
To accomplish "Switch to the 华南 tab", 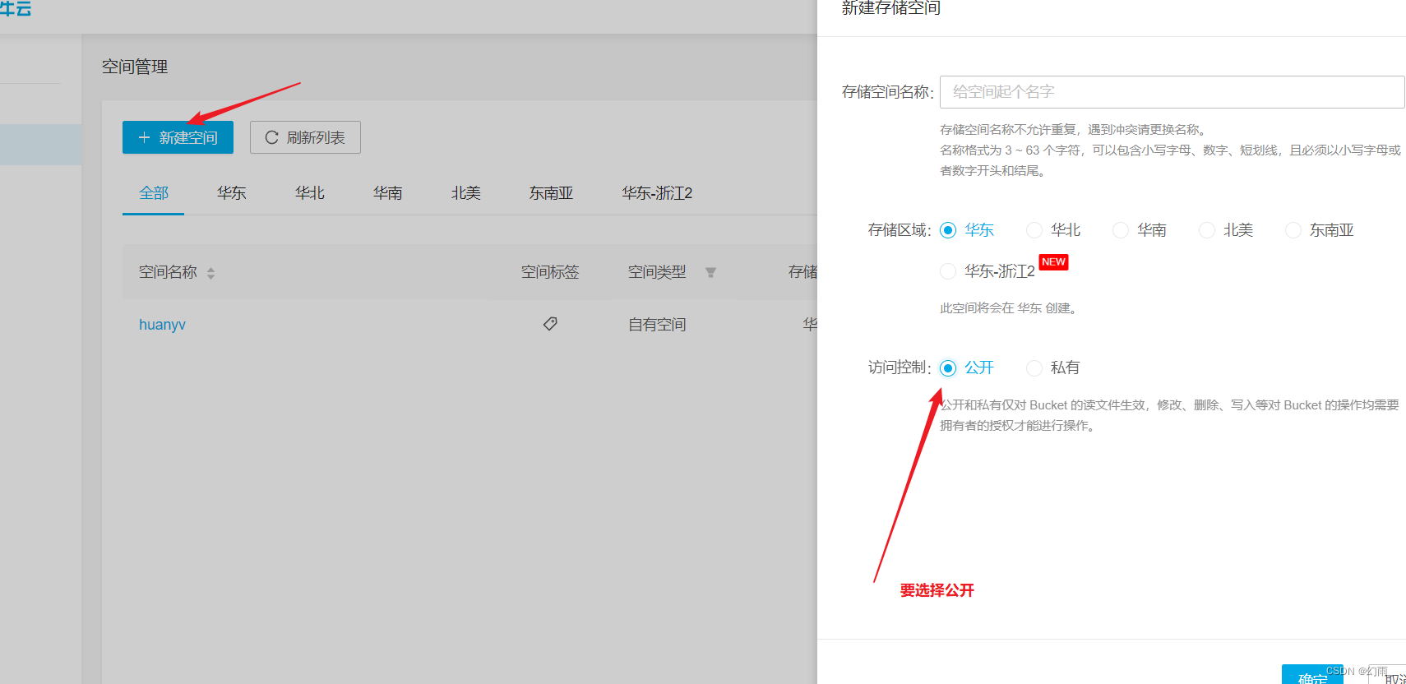I will [388, 193].
